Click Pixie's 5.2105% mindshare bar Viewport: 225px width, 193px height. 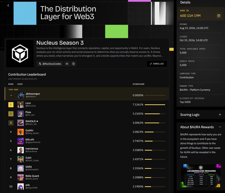coord(155,114)
